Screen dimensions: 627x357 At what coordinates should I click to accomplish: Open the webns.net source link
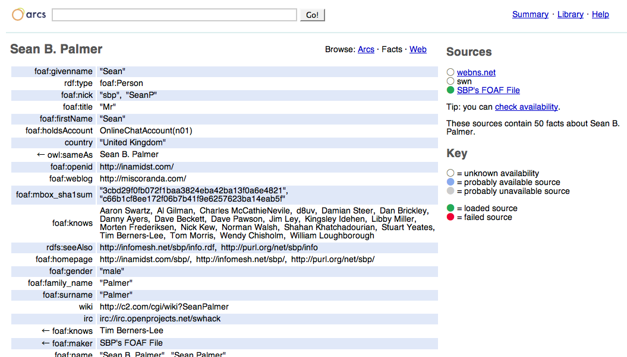(x=476, y=72)
